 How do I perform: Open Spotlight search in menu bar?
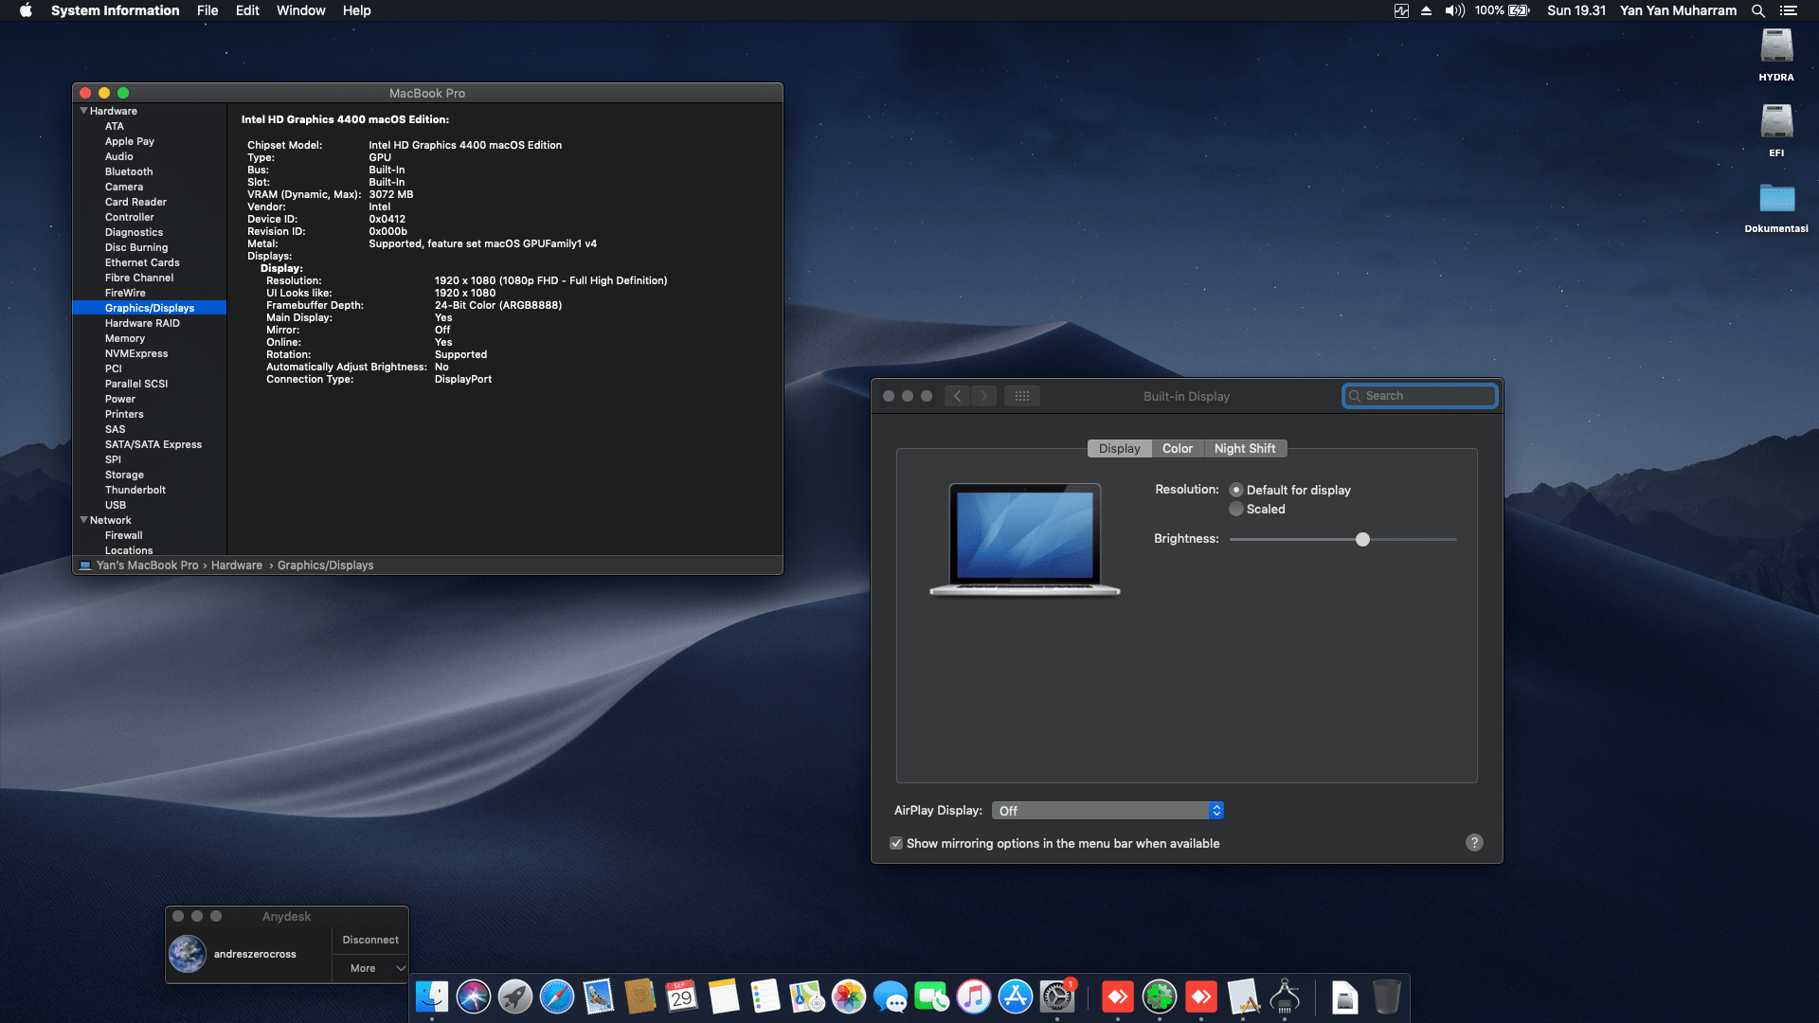tap(1757, 10)
